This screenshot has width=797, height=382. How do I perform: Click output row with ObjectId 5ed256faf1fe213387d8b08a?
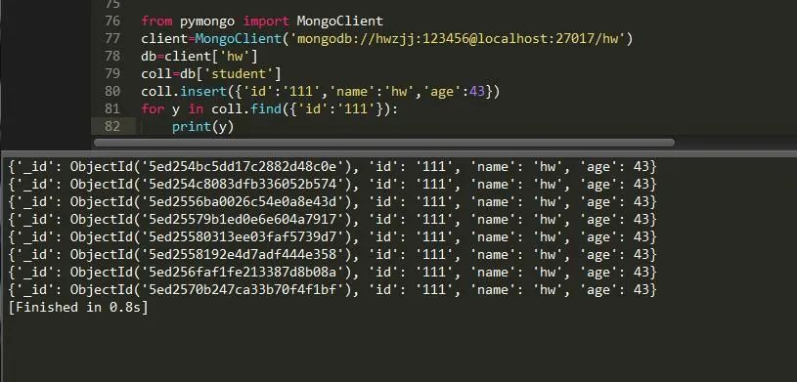coord(332,273)
